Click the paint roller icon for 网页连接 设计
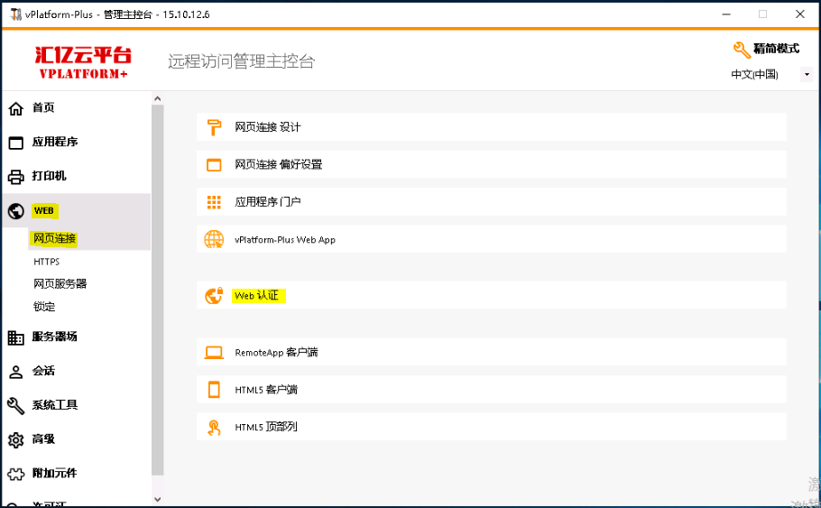Viewport: 821px width, 508px height. 214,127
